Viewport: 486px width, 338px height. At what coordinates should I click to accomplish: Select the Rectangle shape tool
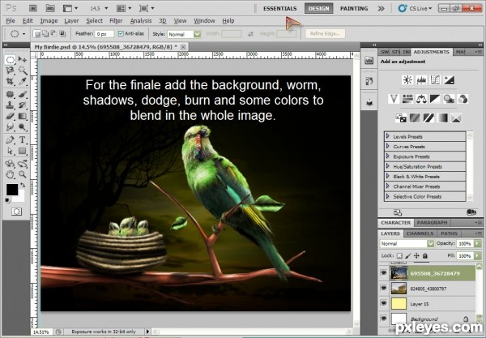point(23,151)
